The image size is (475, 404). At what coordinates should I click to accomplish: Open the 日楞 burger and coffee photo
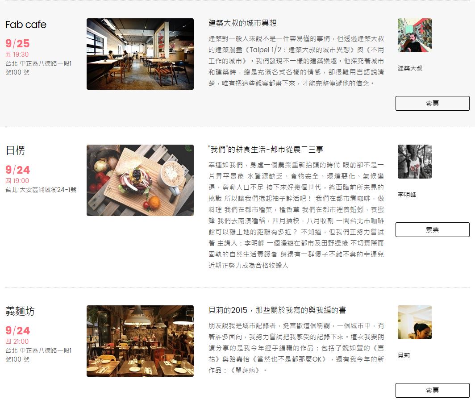click(x=140, y=180)
